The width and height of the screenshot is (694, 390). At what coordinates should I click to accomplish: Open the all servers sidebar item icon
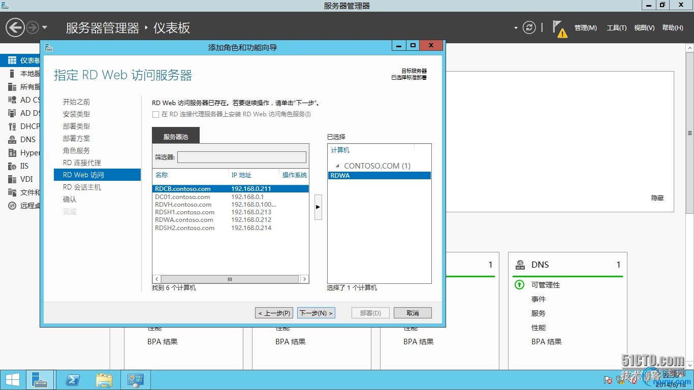(12, 87)
